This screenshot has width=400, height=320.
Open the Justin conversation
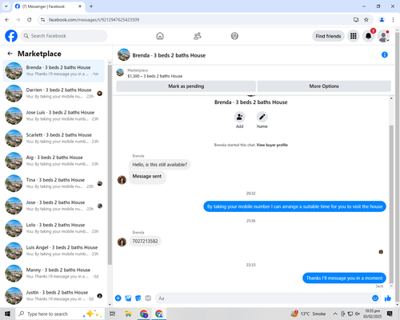54,296
